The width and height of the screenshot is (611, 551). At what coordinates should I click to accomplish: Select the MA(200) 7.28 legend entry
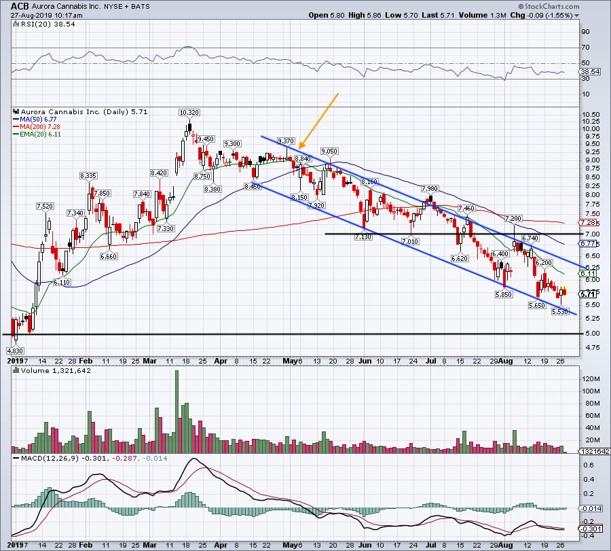[x=37, y=127]
